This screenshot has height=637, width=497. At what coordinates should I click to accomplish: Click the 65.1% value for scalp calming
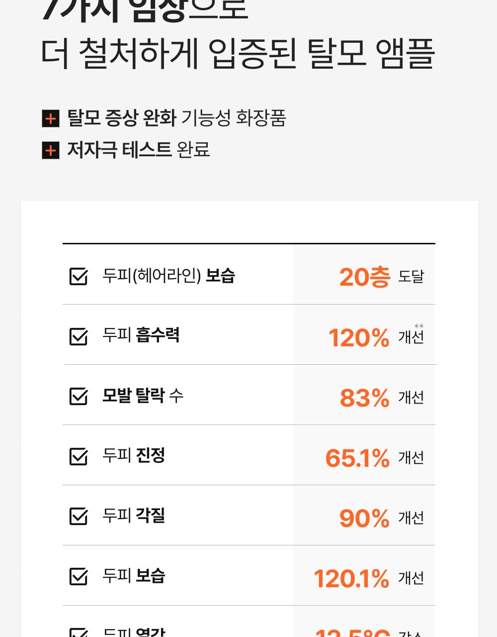(x=357, y=458)
